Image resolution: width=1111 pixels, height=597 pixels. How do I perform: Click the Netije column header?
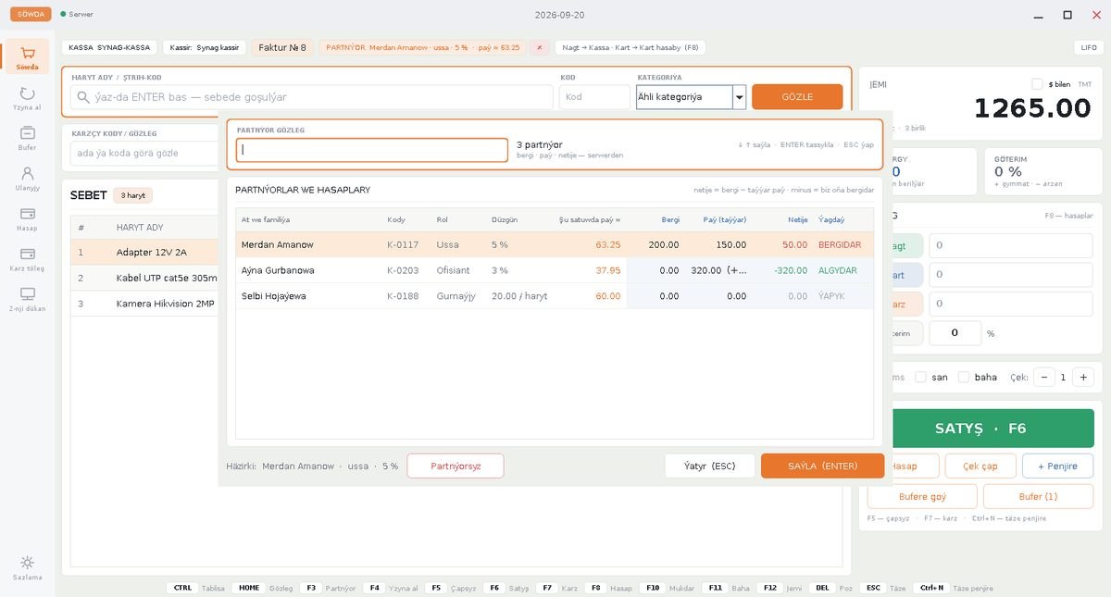798,219
